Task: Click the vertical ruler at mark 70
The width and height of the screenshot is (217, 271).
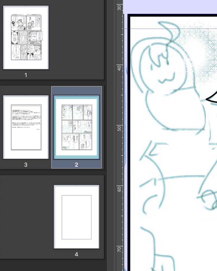Action: coord(119,249)
